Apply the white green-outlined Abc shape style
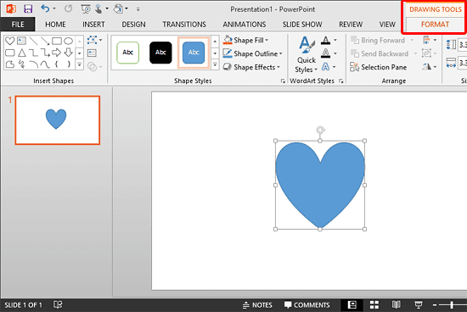Screen dimensions: 467x312 [127, 53]
